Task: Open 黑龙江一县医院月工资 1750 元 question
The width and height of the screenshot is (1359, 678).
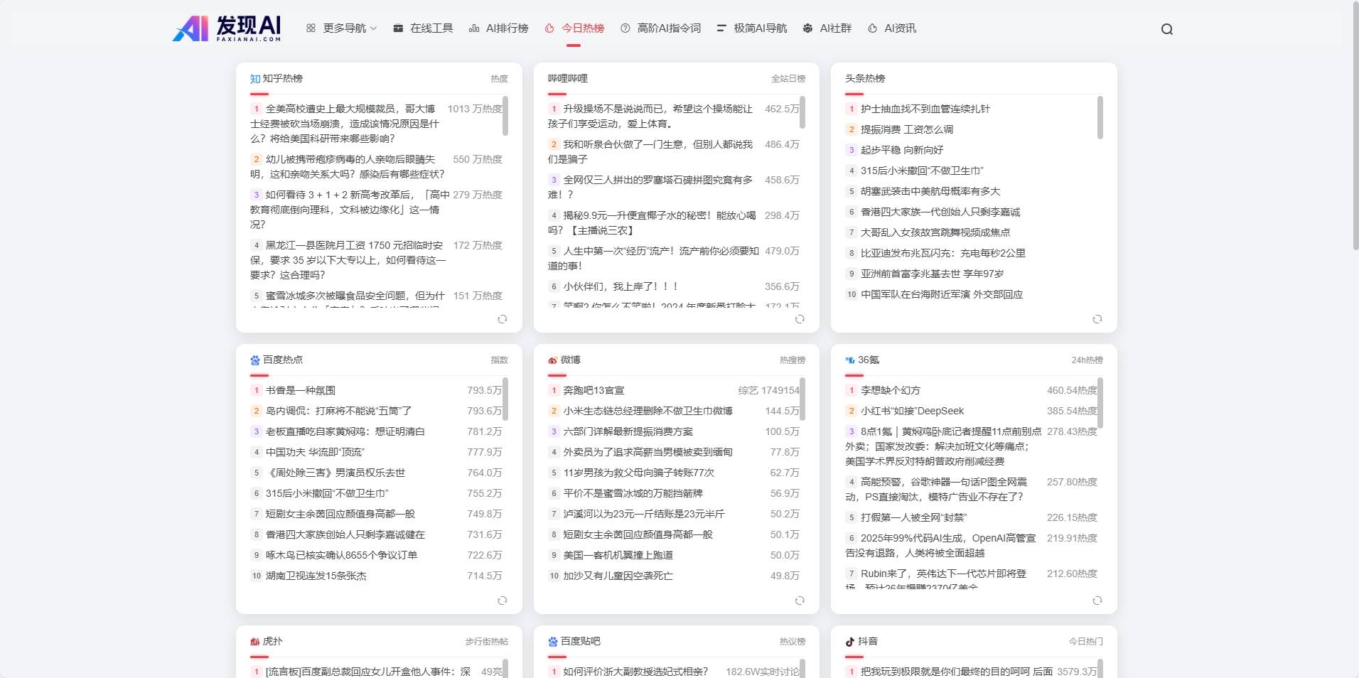Action: pyautogui.click(x=348, y=260)
